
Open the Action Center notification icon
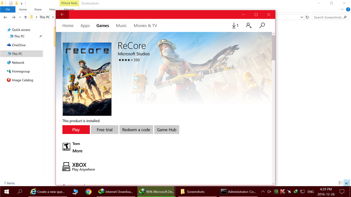click(x=342, y=192)
